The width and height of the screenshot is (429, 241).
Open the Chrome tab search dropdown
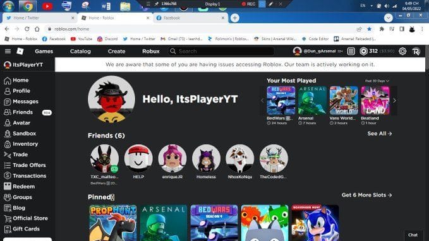click(x=388, y=18)
